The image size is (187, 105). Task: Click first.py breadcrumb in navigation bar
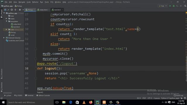pyautogui.click(x=18, y=6)
